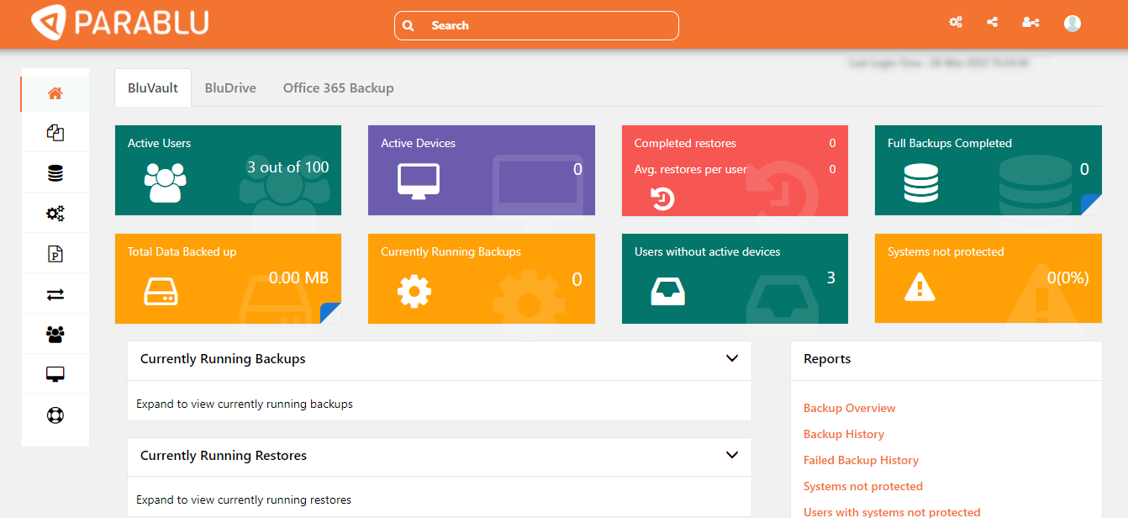Click the Users without active devices title
Viewport: 1128px width, 518px height.
click(x=708, y=251)
